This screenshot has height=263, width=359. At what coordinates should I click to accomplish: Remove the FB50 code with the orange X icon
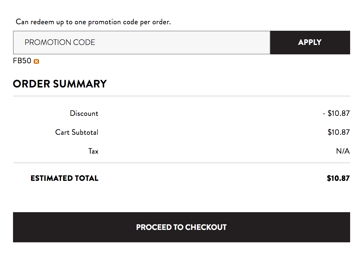[36, 61]
